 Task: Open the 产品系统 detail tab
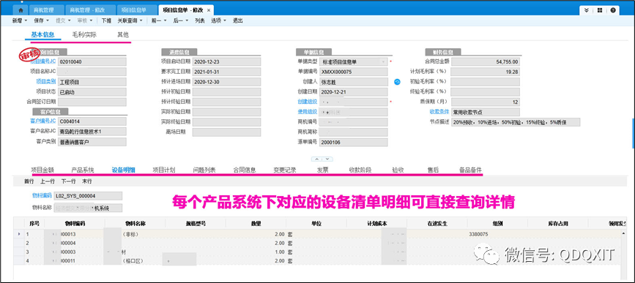pyautogui.click(x=83, y=170)
